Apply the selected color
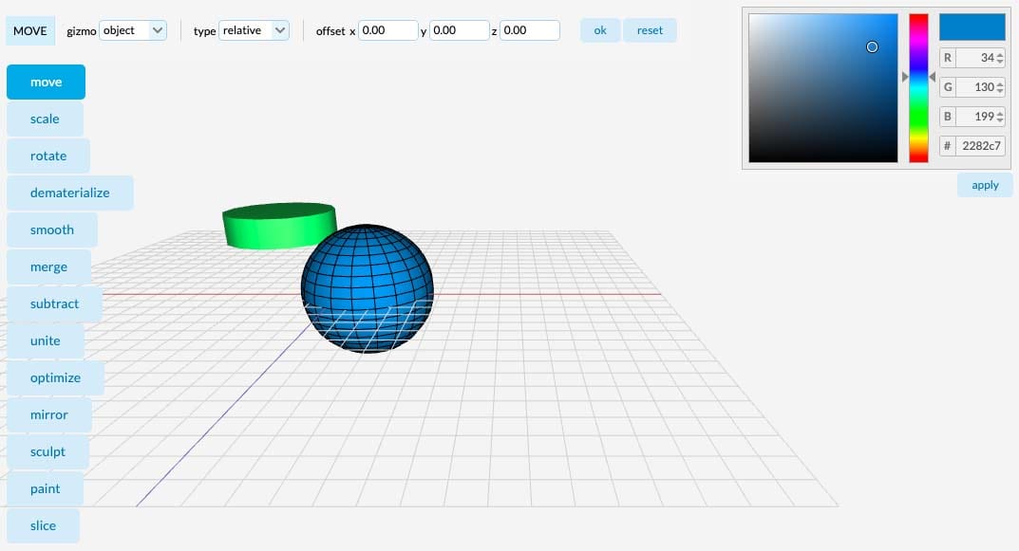Image resolution: width=1019 pixels, height=551 pixels. (x=985, y=185)
